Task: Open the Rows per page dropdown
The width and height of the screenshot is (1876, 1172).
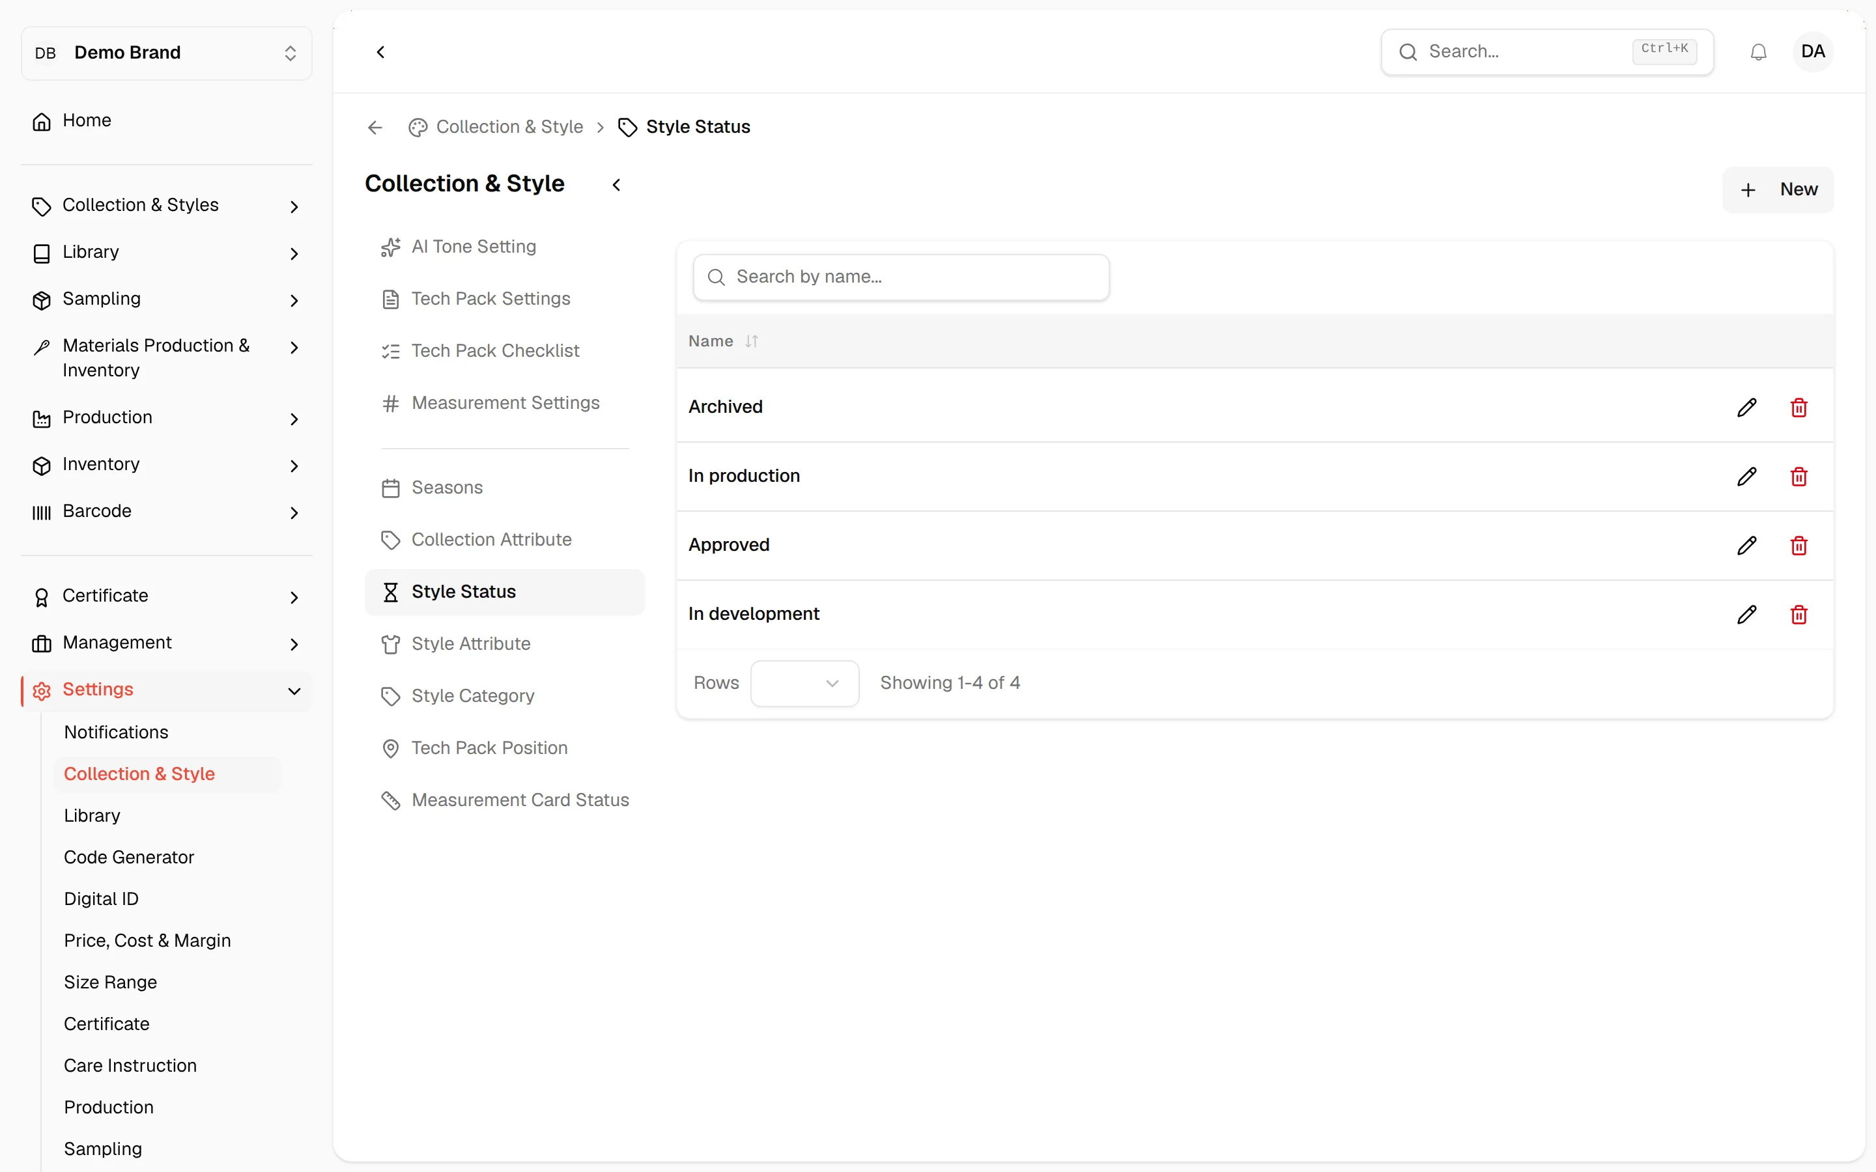Action: tap(804, 683)
